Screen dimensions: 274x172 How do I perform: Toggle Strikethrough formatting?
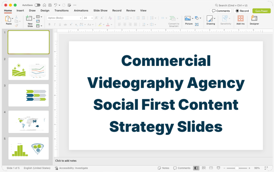(x=65, y=25)
